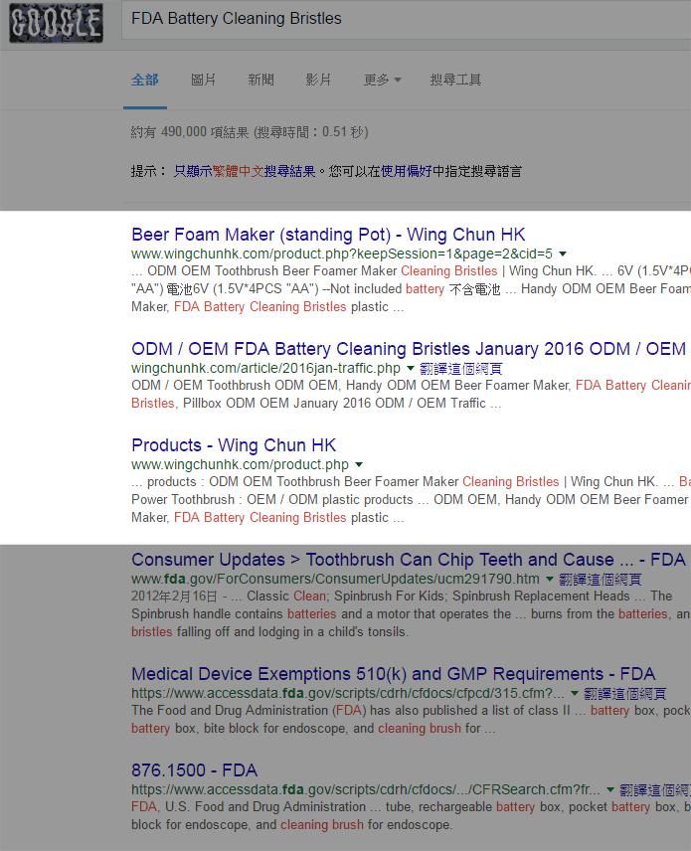The height and width of the screenshot is (851, 691).
Task: Open the 使用偏好 preferences link
Action: (406, 172)
